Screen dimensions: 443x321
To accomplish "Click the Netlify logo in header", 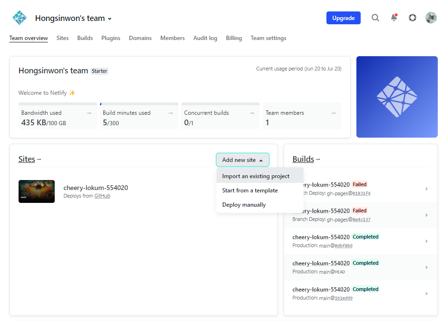I will pos(19,18).
